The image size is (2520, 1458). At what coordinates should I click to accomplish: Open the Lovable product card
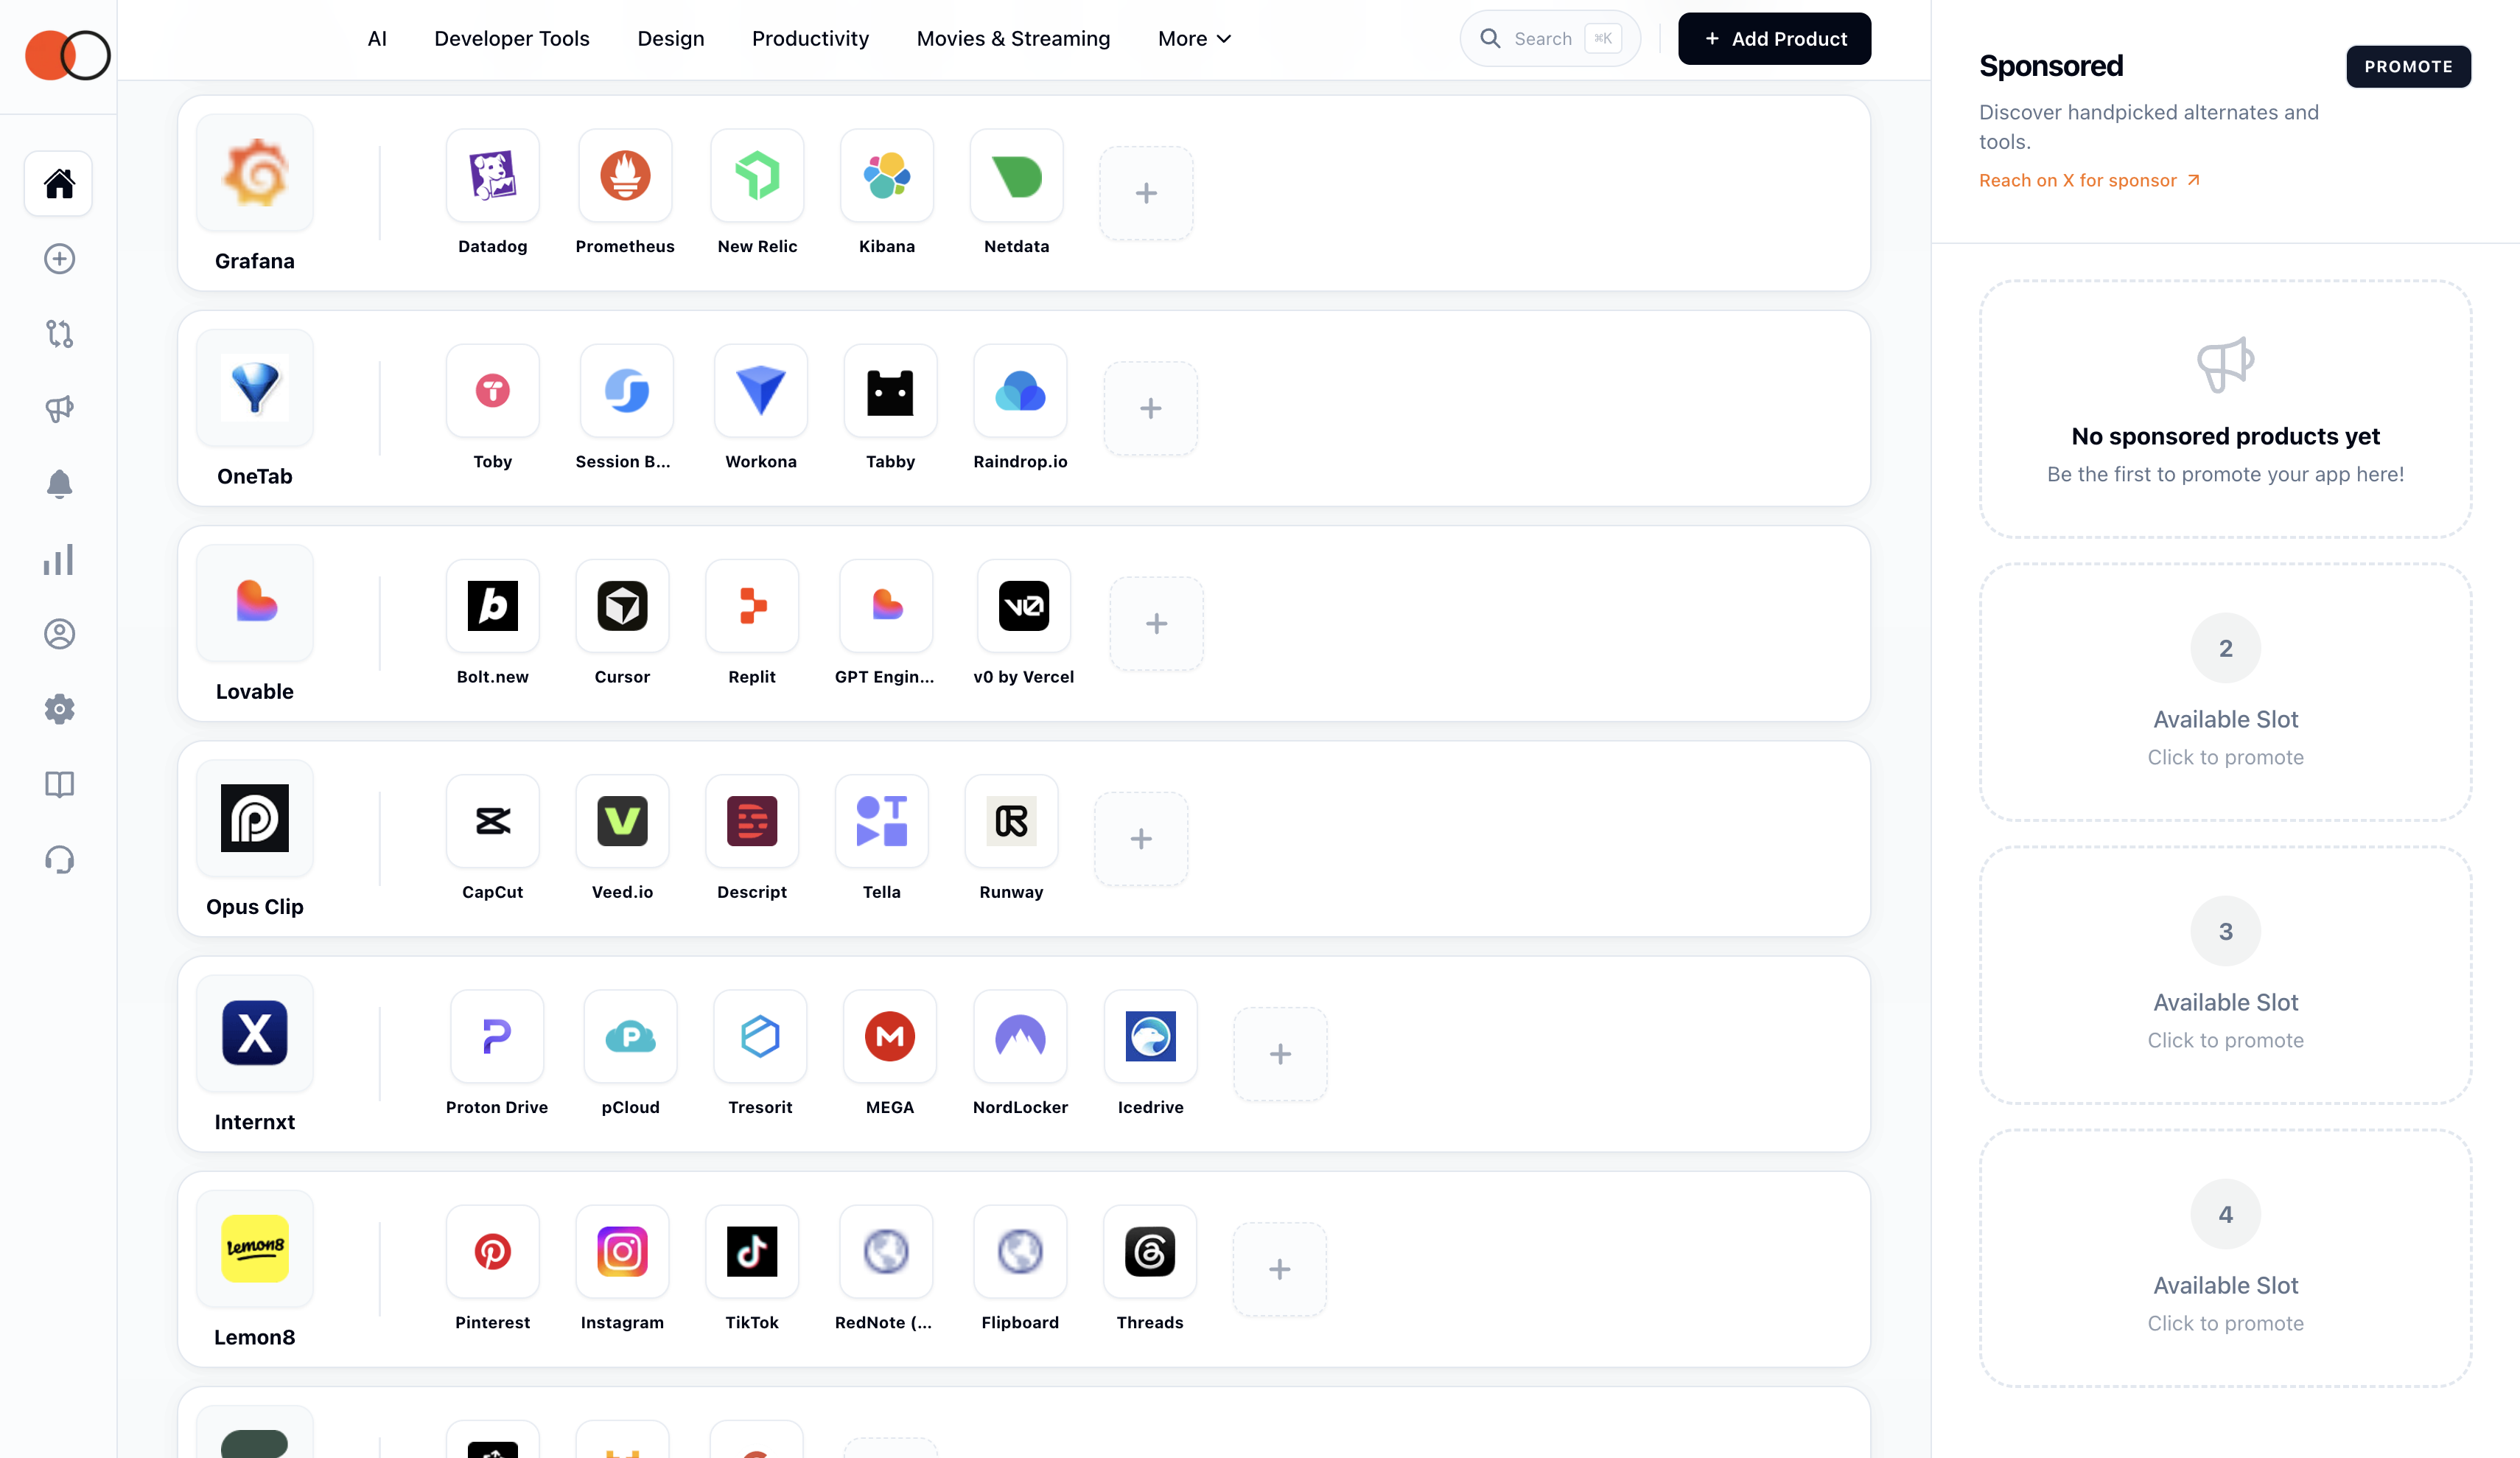(x=255, y=624)
